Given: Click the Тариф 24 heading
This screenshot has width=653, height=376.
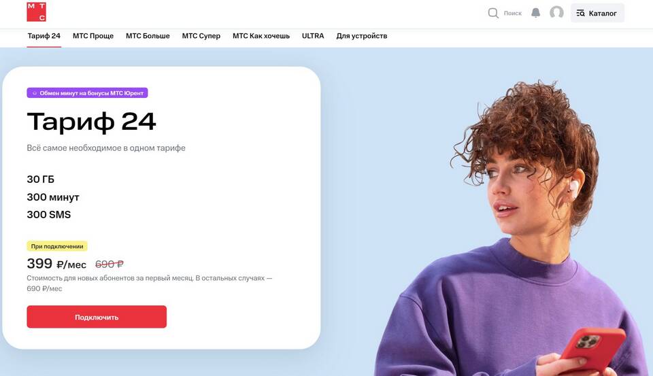Looking at the screenshot, I should [x=91, y=122].
